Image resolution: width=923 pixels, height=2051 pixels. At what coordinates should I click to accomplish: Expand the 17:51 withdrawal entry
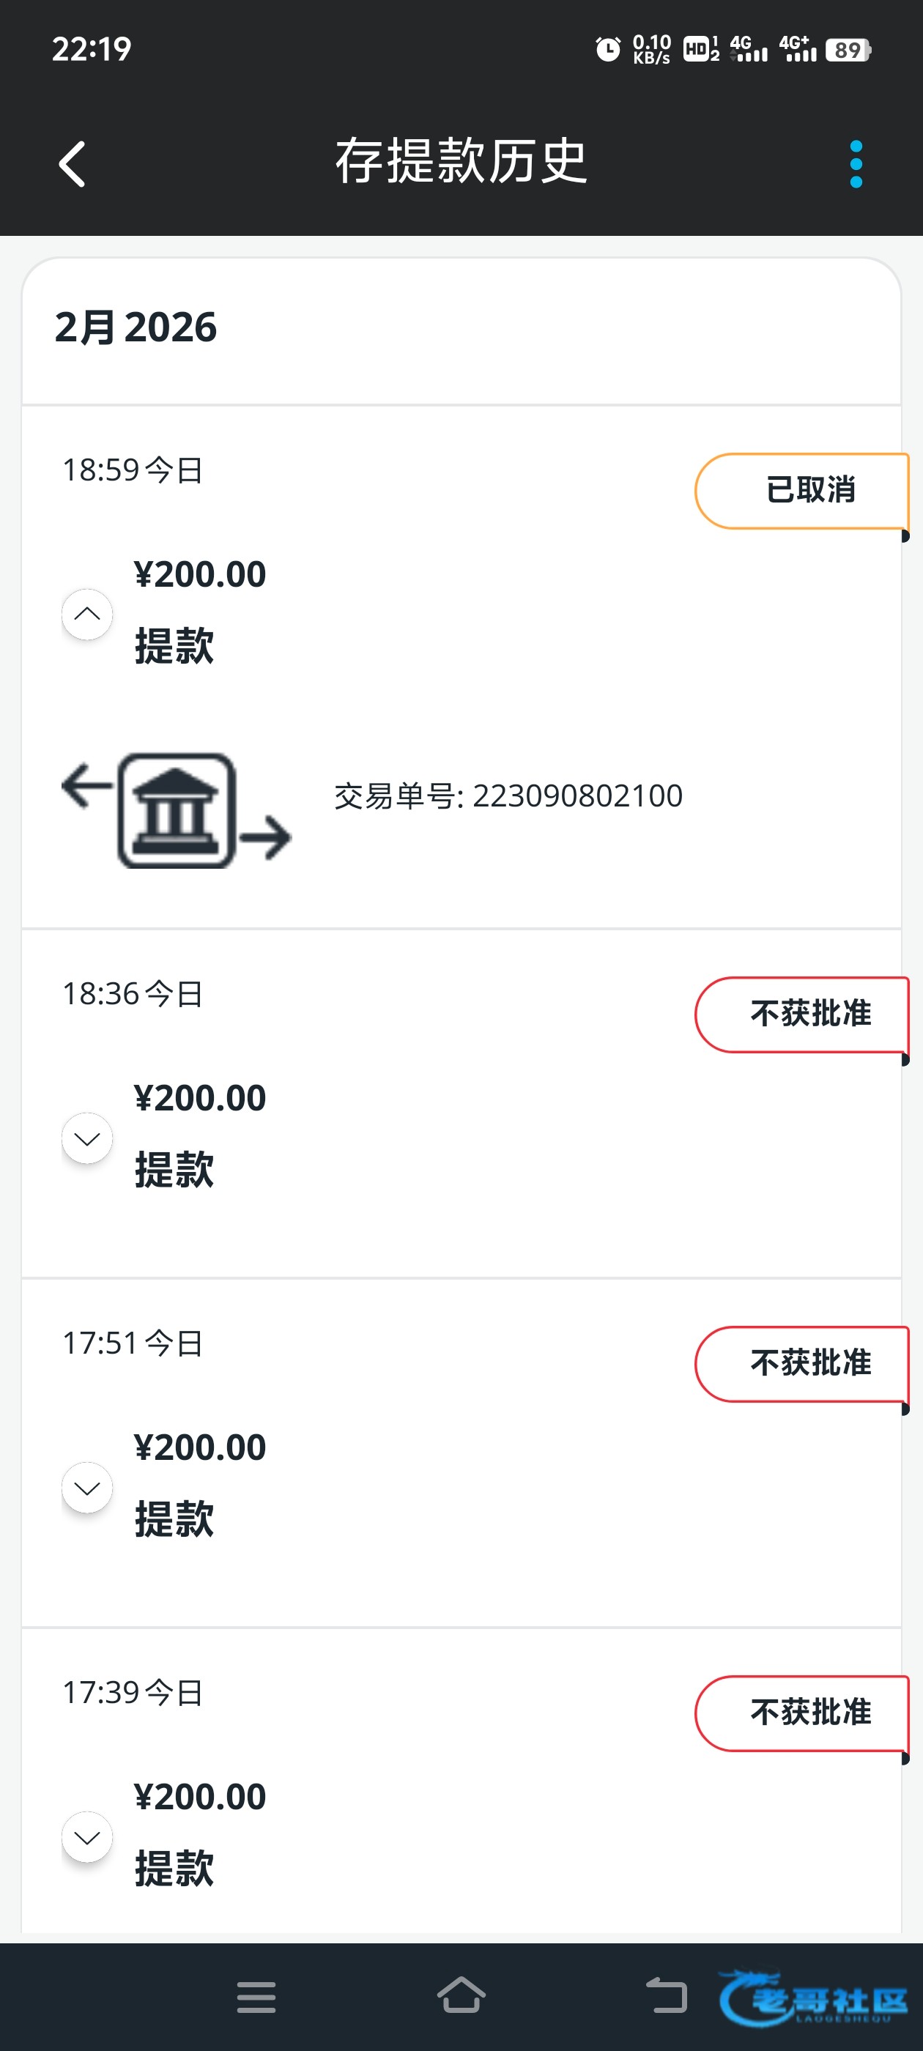point(86,1487)
